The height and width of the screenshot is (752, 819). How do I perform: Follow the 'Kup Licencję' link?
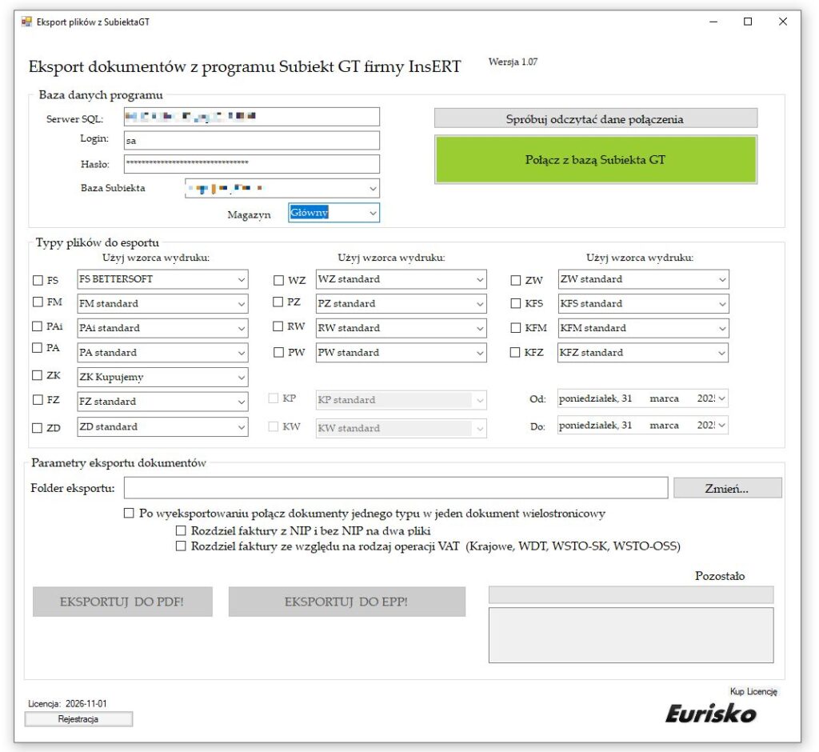pyautogui.click(x=753, y=691)
